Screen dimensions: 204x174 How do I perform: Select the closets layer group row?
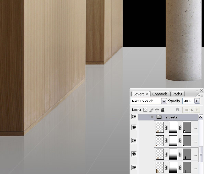(x=168, y=117)
